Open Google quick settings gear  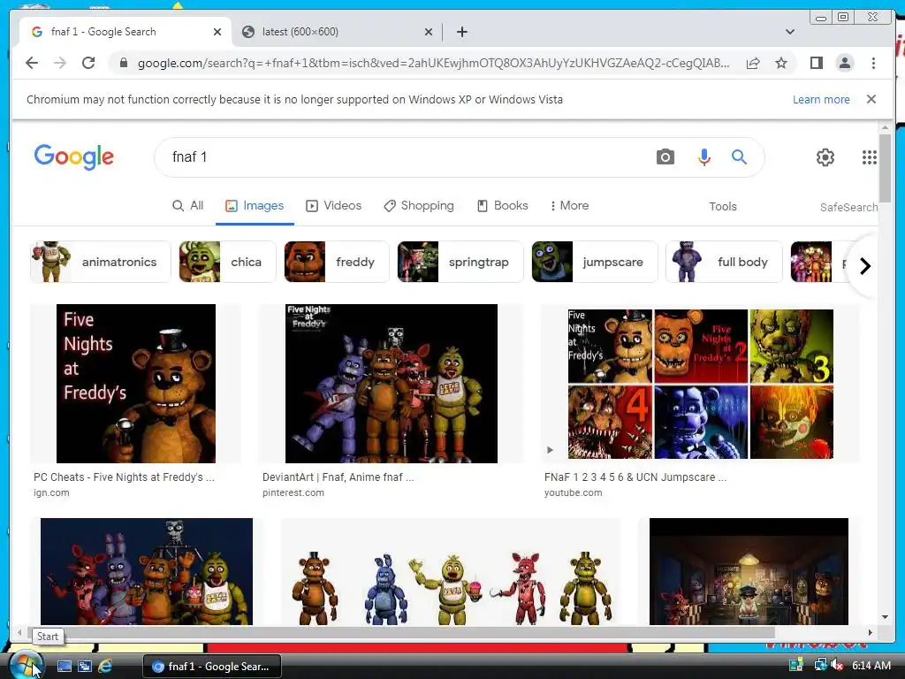[825, 157]
